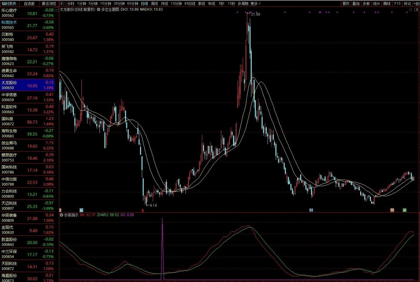Image resolution: width=420 pixels, height=282 pixels.
Task: Select 创业黑马 300688 in the stock list
Action: (27, 145)
